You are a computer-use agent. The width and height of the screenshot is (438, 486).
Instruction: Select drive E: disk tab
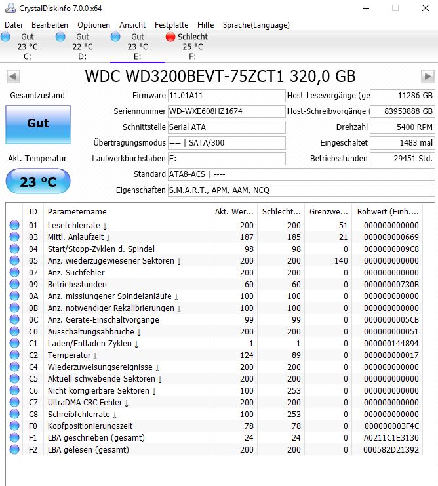click(138, 47)
